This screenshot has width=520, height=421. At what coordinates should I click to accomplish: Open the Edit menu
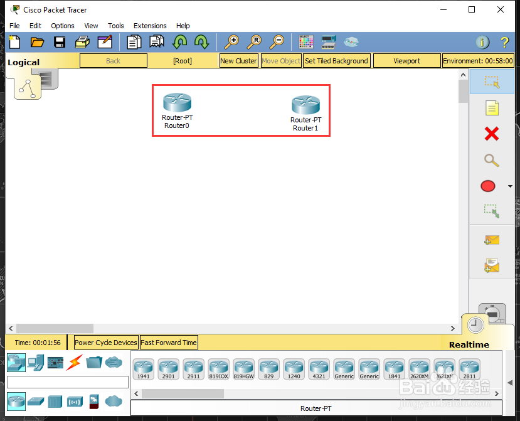point(35,26)
